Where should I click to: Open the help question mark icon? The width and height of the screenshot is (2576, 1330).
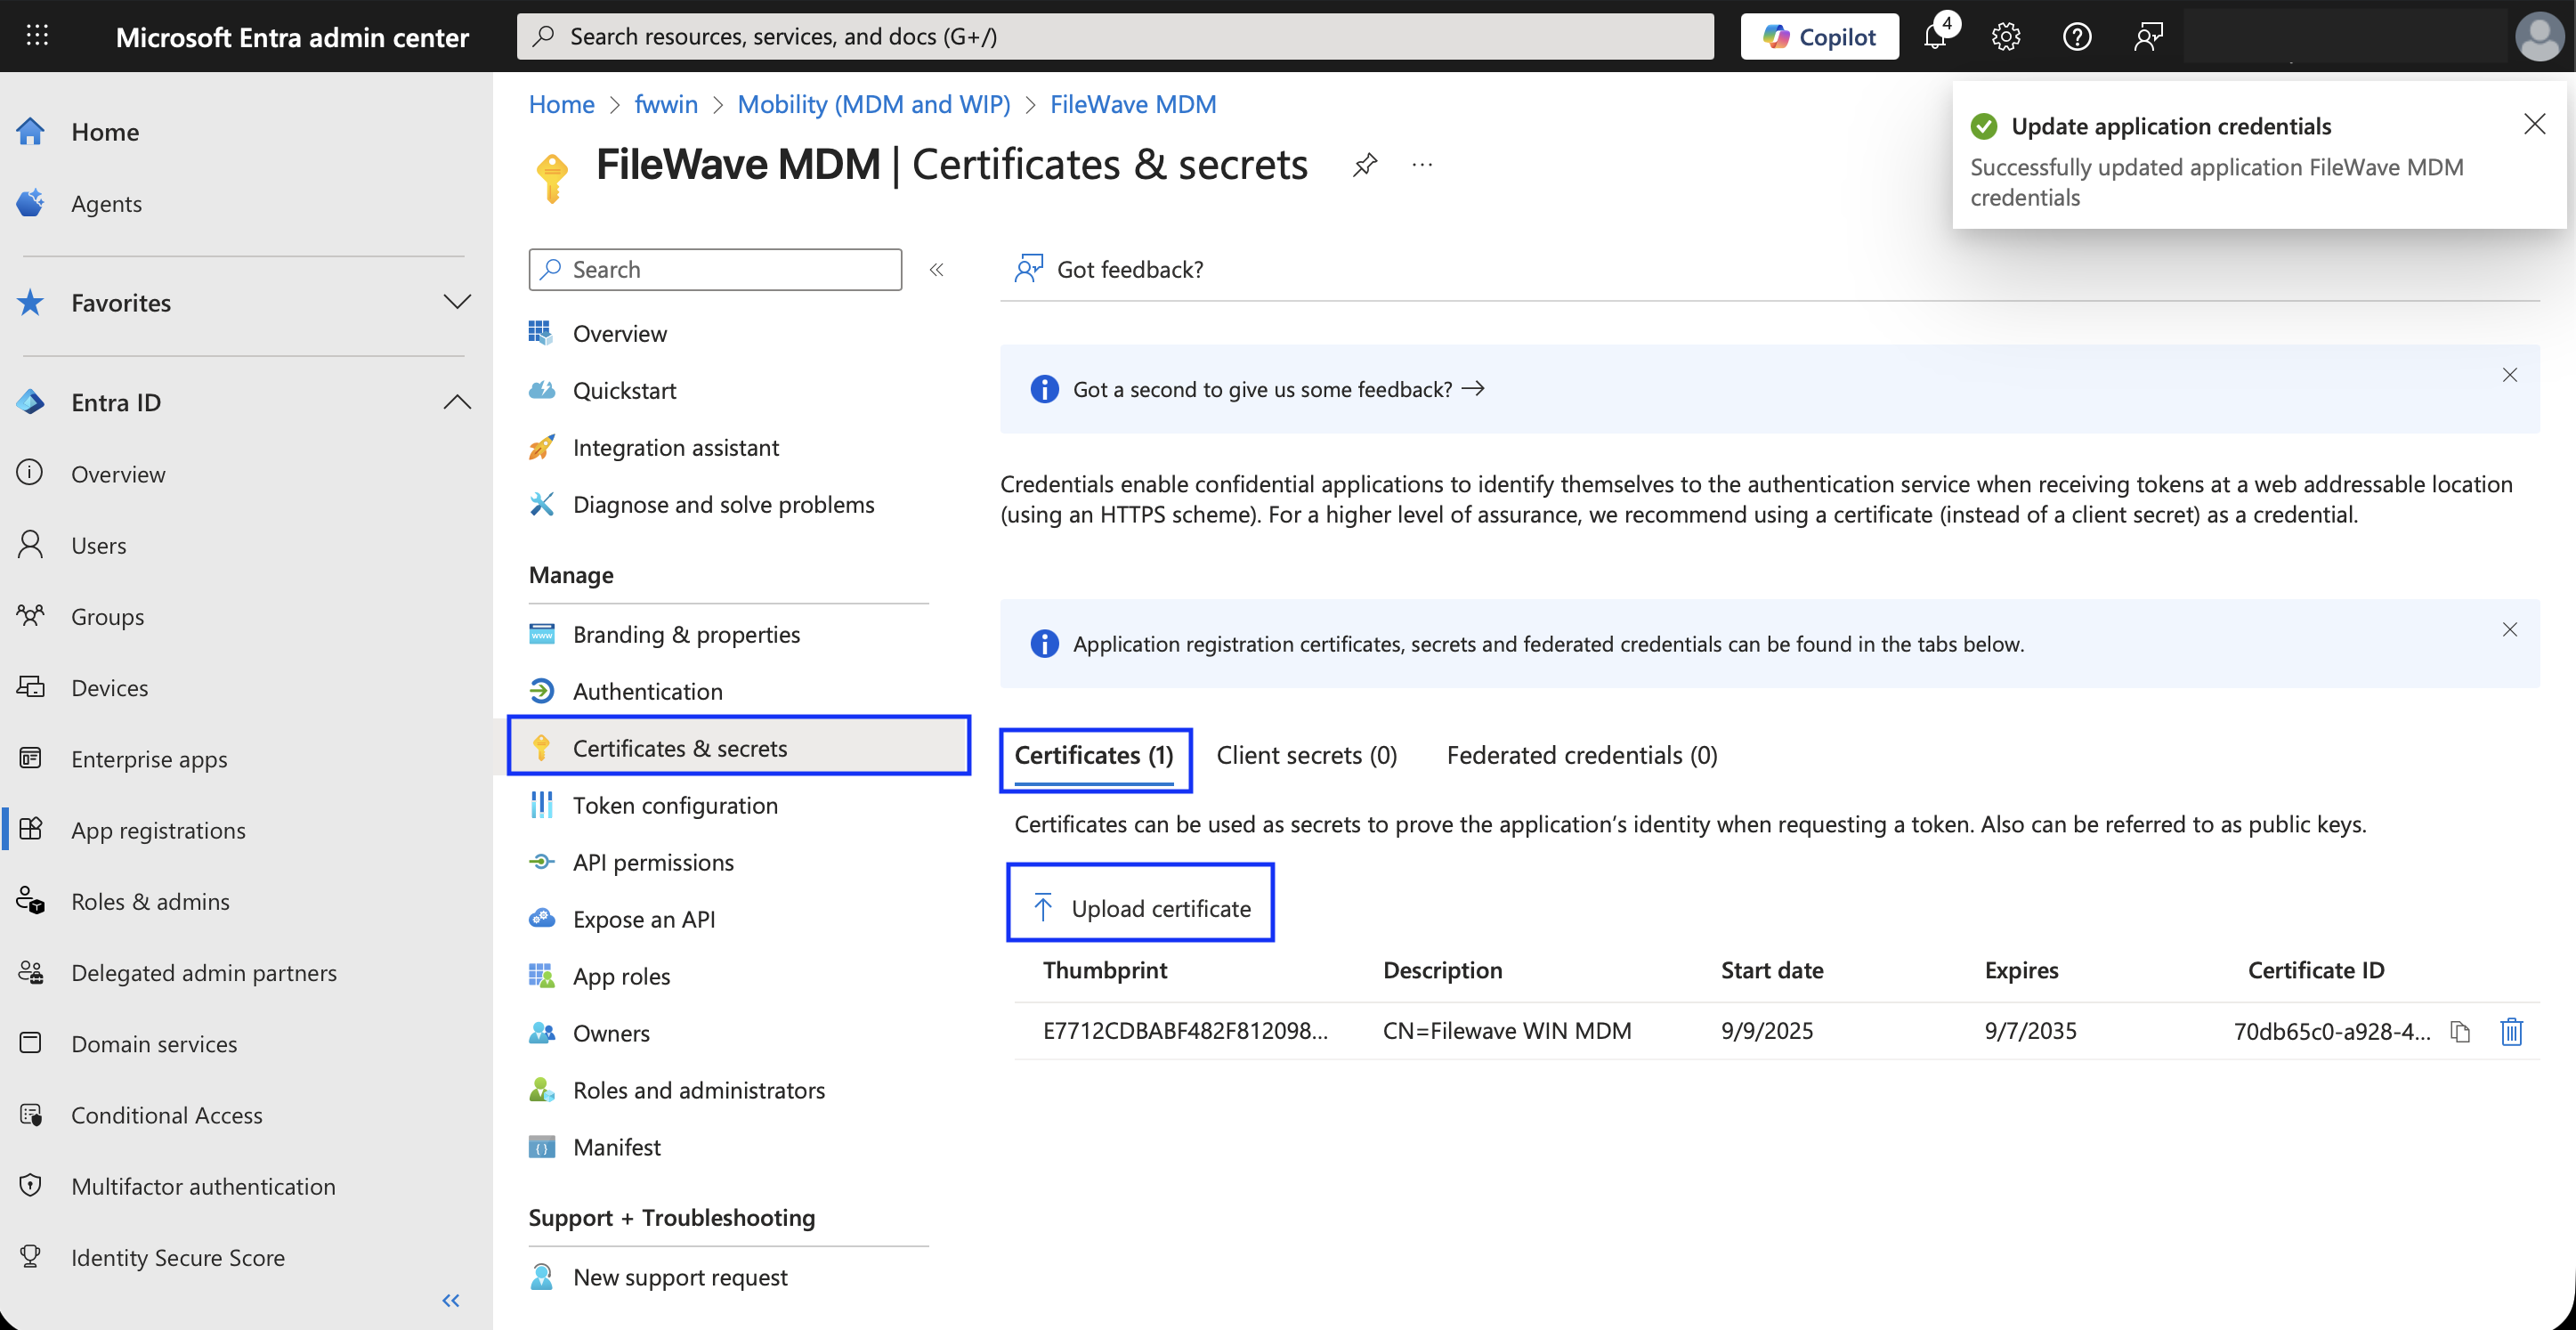click(2077, 37)
